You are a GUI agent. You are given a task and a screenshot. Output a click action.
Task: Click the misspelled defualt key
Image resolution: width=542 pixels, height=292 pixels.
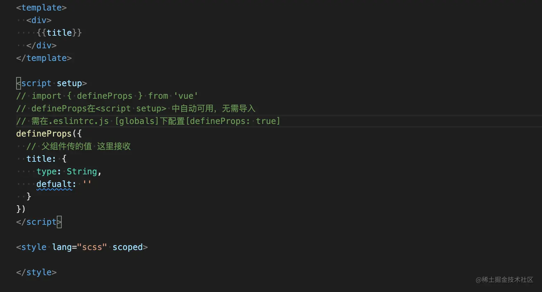(54, 184)
